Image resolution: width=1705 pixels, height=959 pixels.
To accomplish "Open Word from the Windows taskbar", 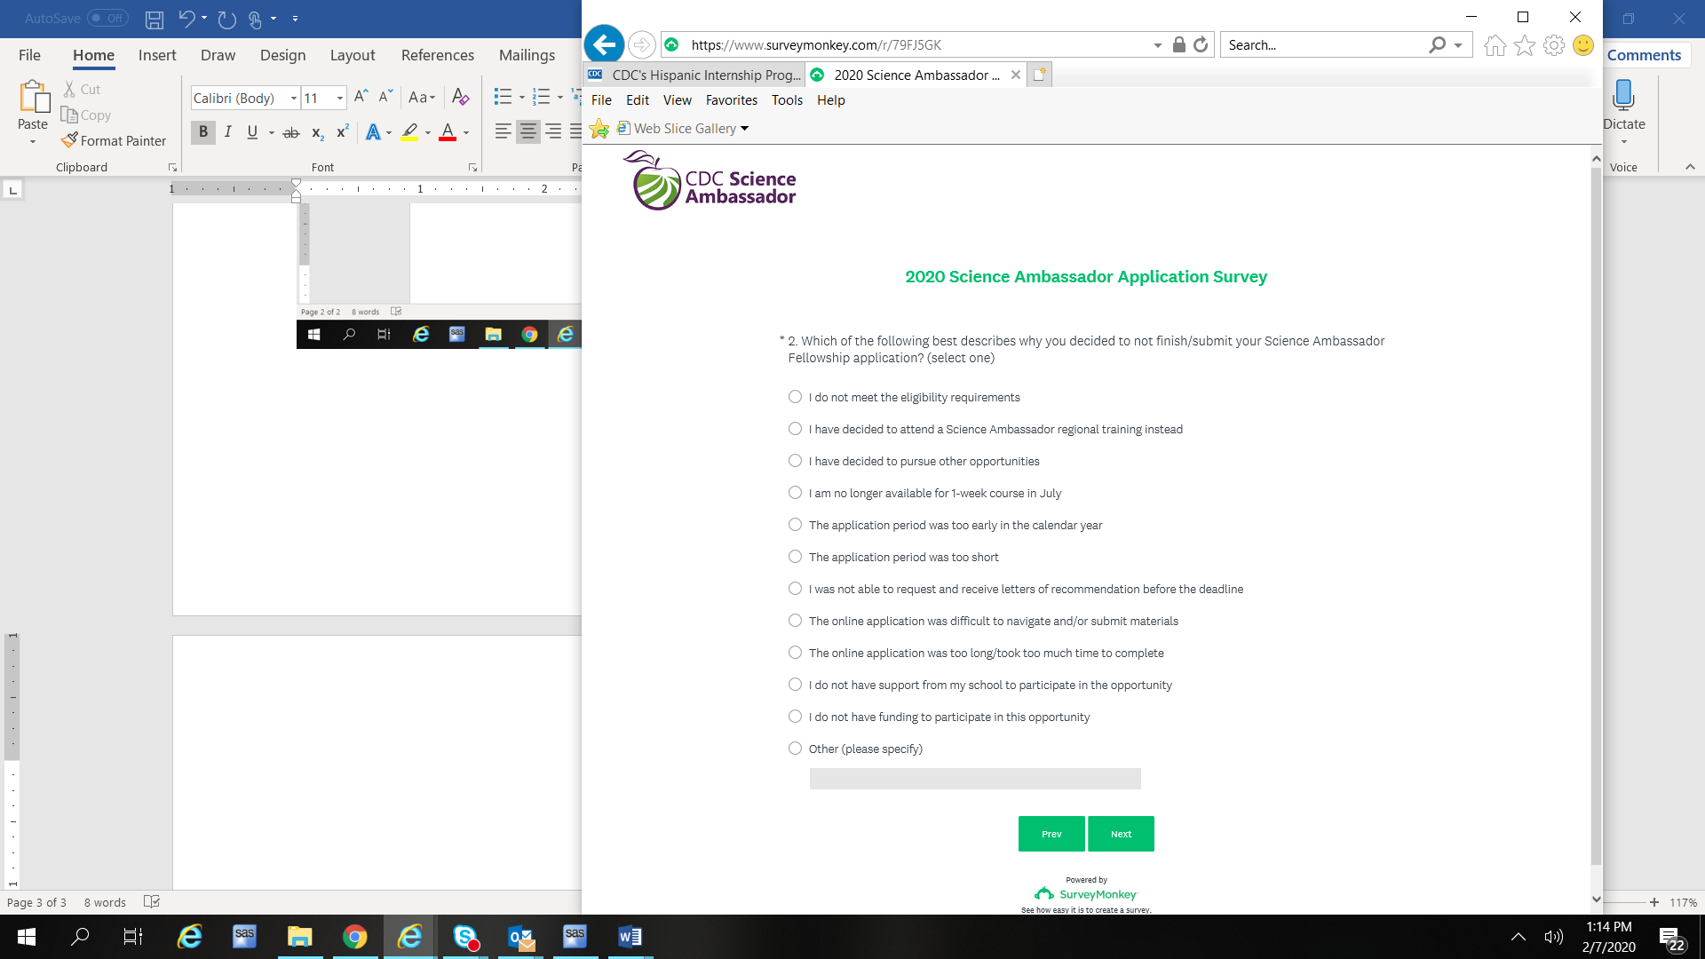I will click(630, 937).
